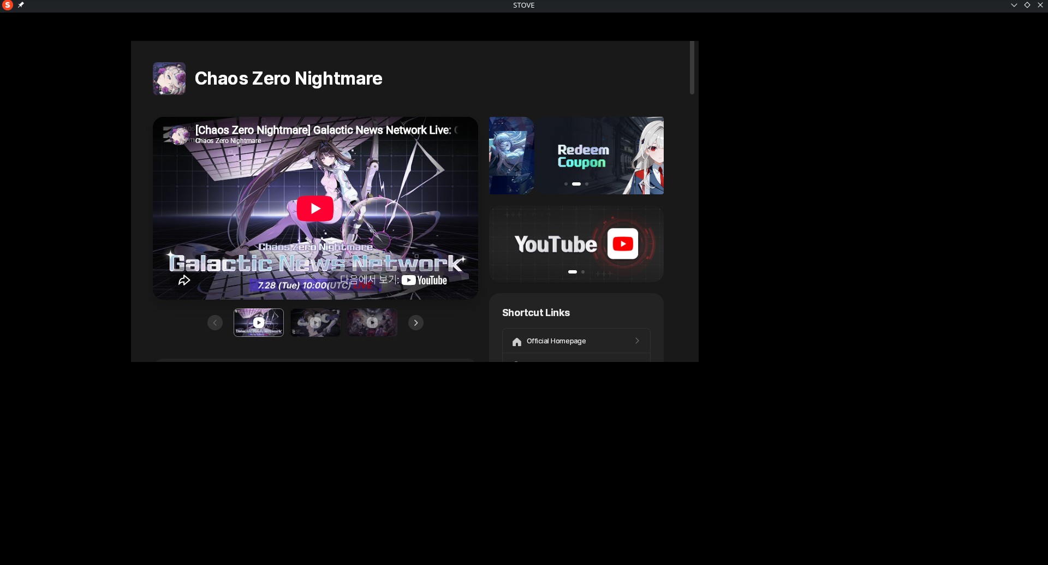1048x565 pixels.
Task: Click the channel avatar on the video
Action: tap(179, 135)
